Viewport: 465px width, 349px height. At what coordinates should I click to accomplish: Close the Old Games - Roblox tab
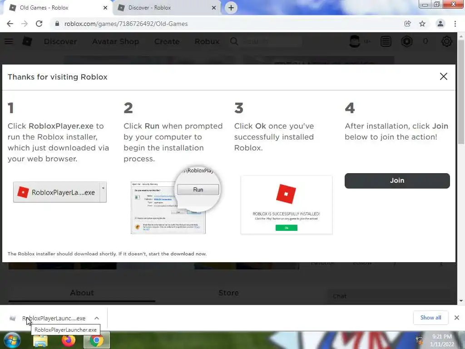(105, 8)
